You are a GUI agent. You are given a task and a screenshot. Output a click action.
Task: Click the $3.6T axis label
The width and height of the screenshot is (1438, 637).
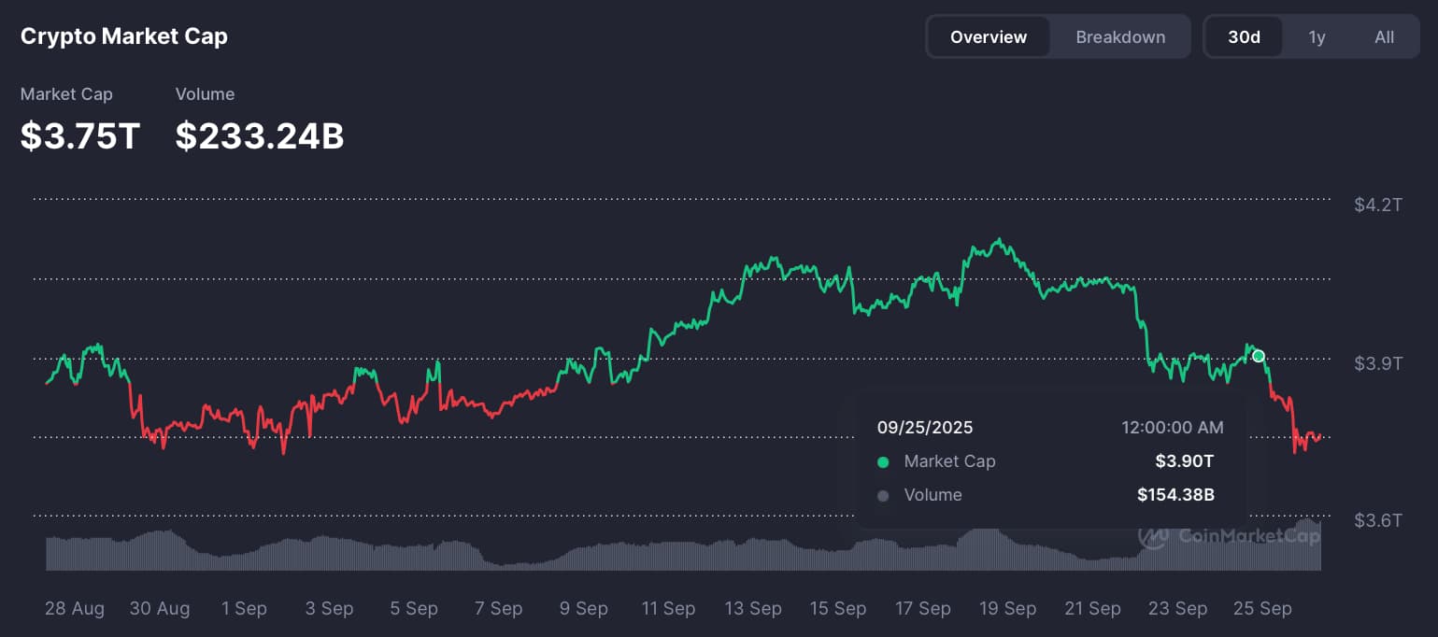pyautogui.click(x=1377, y=520)
